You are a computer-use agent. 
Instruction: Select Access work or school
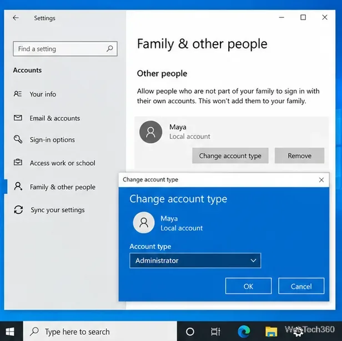(x=62, y=163)
